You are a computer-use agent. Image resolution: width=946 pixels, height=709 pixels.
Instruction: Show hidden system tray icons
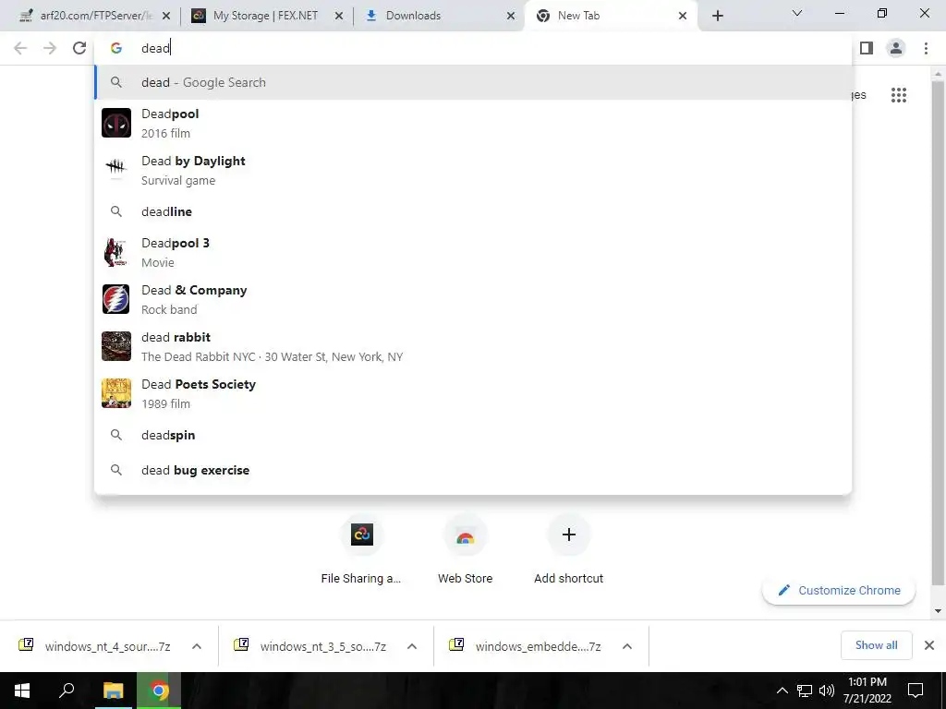click(x=782, y=691)
